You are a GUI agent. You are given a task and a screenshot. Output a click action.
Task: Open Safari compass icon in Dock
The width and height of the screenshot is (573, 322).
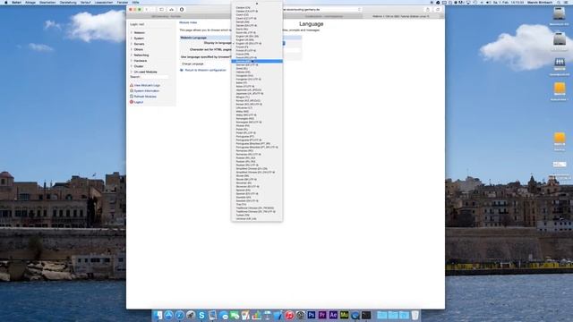coord(179,315)
